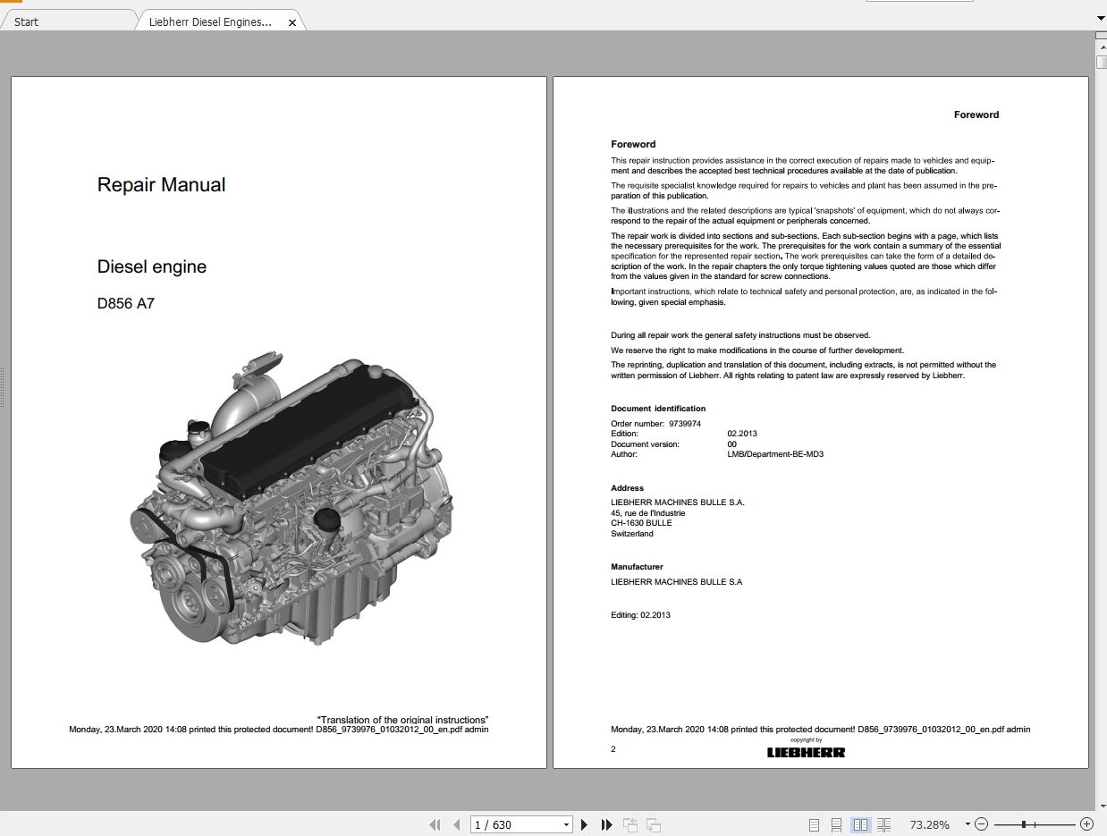1107x836 pixels.
Task: Go to the previous page
Action: (457, 824)
